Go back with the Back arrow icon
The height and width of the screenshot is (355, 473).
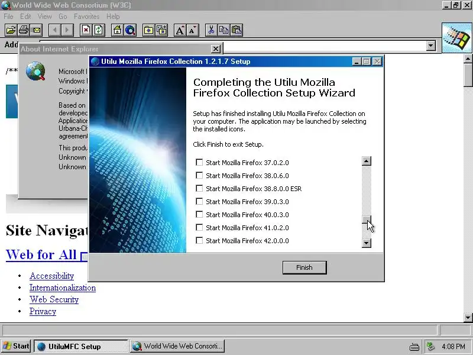[54, 30]
